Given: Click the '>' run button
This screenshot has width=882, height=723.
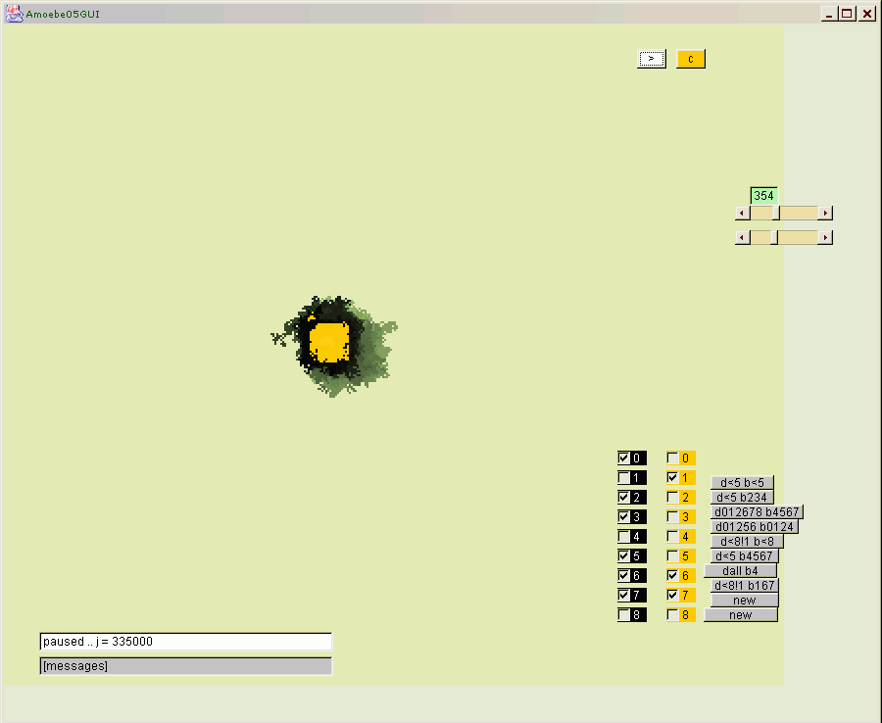Looking at the screenshot, I should [x=652, y=59].
